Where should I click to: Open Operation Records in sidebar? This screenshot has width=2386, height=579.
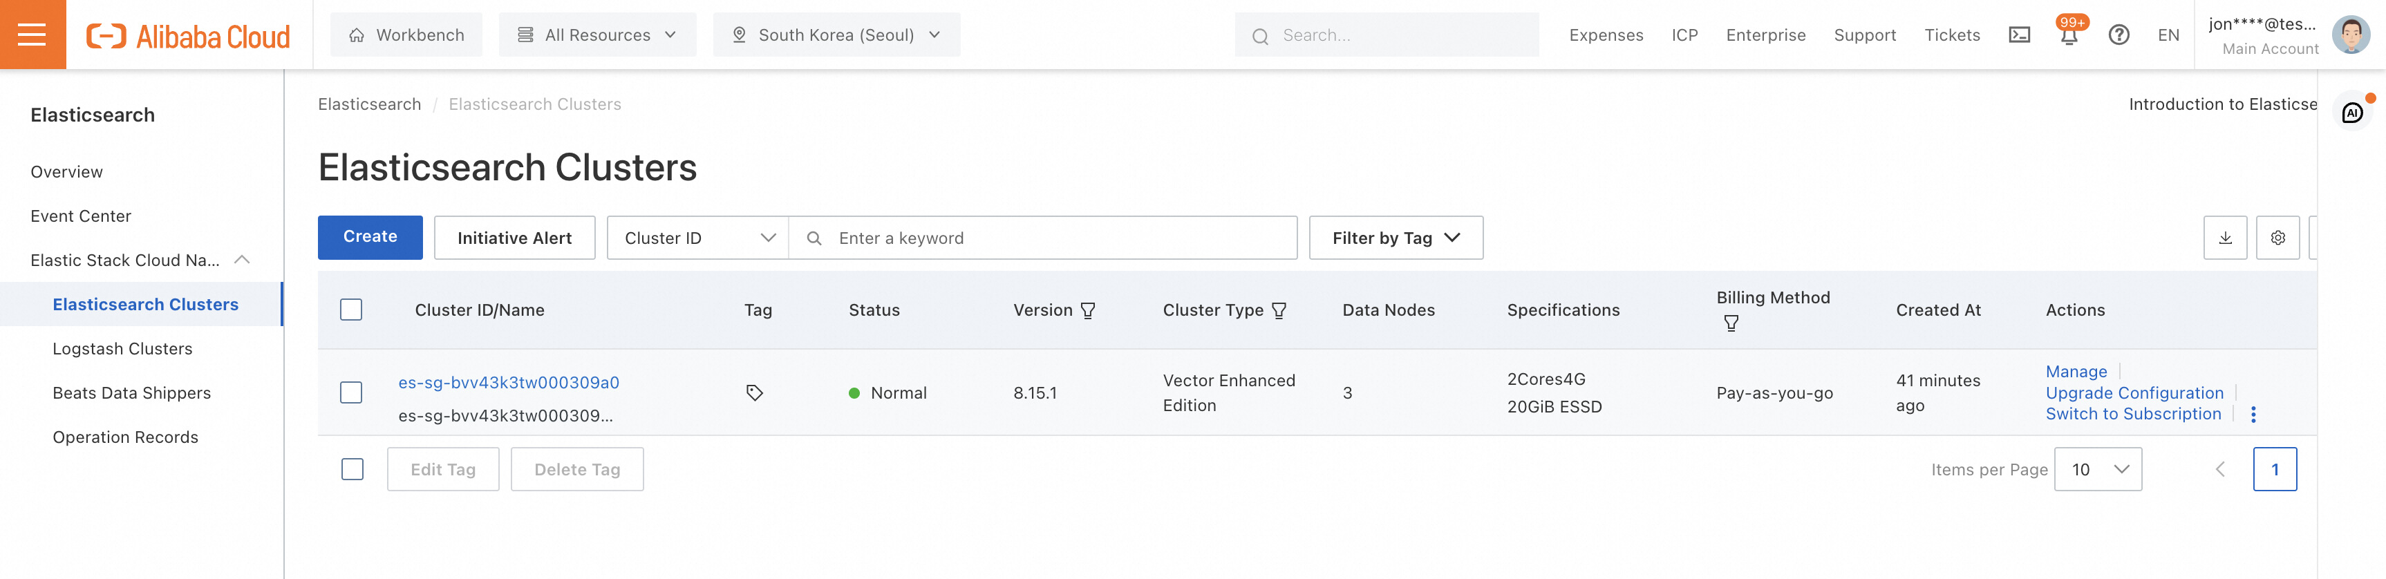tap(125, 437)
